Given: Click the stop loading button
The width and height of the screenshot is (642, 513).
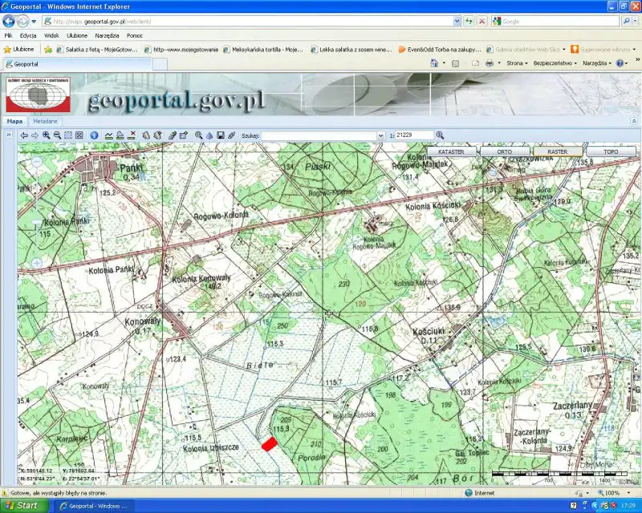Looking at the screenshot, I should (x=482, y=22).
